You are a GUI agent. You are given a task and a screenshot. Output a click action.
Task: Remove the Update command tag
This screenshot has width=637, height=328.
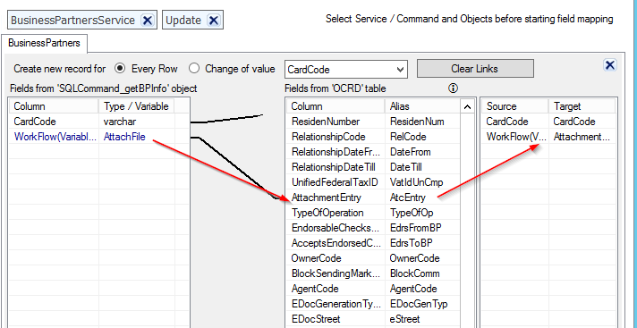[213, 21]
